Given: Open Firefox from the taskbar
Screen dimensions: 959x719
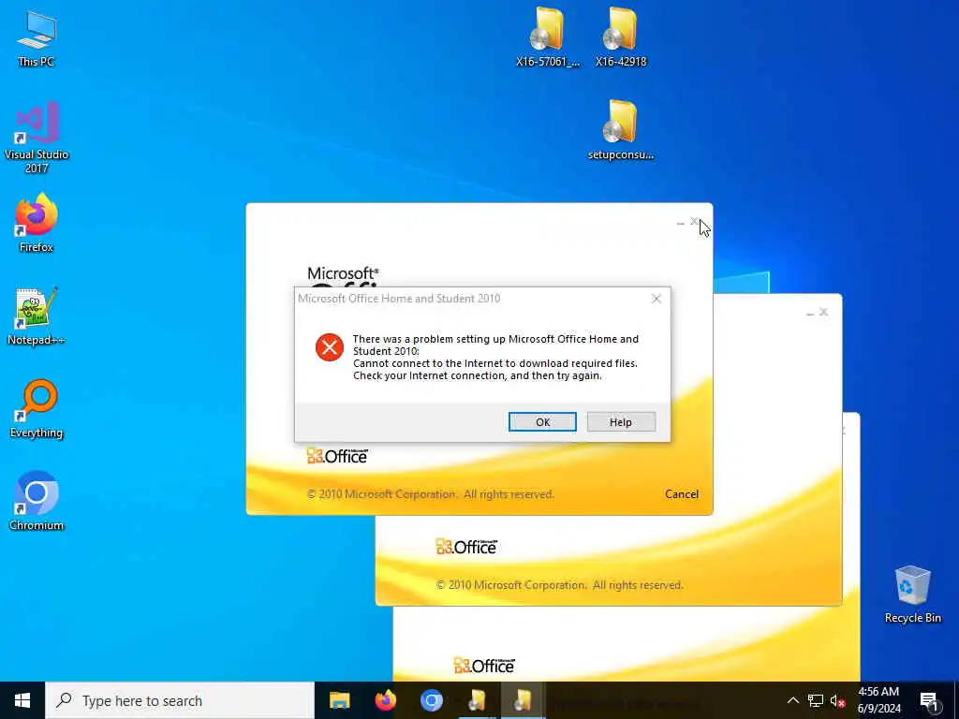Looking at the screenshot, I should click(x=385, y=700).
